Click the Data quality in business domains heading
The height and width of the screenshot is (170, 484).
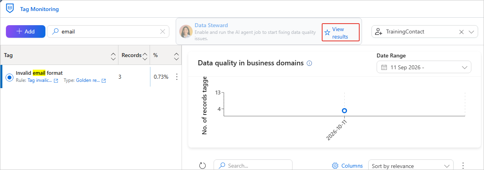pyautogui.click(x=251, y=63)
